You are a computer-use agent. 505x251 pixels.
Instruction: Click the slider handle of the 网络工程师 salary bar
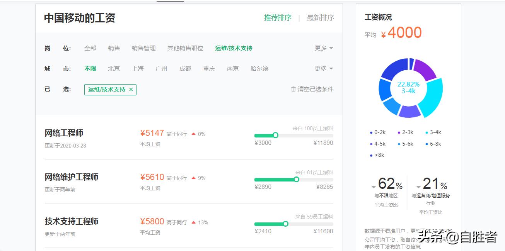275,135
